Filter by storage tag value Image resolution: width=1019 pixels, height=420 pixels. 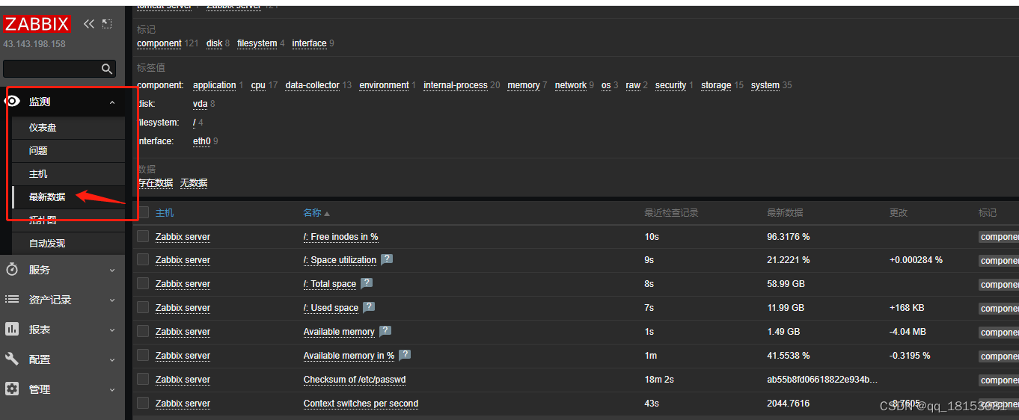(716, 85)
